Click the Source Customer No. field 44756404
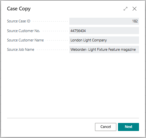This screenshot has height=138, width=146. pos(104,31)
